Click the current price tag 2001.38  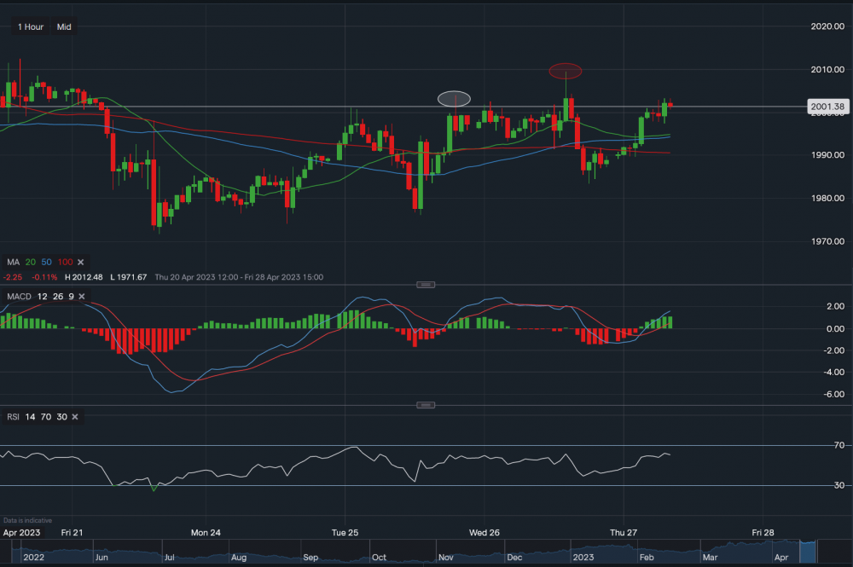click(828, 106)
